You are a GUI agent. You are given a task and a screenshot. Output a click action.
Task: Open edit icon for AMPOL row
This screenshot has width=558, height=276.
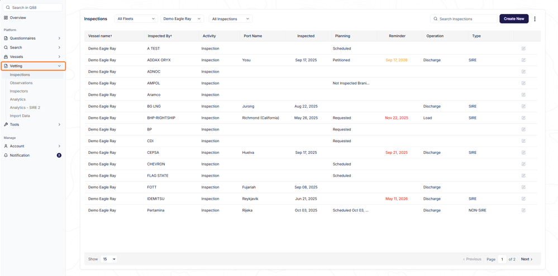[523, 83]
